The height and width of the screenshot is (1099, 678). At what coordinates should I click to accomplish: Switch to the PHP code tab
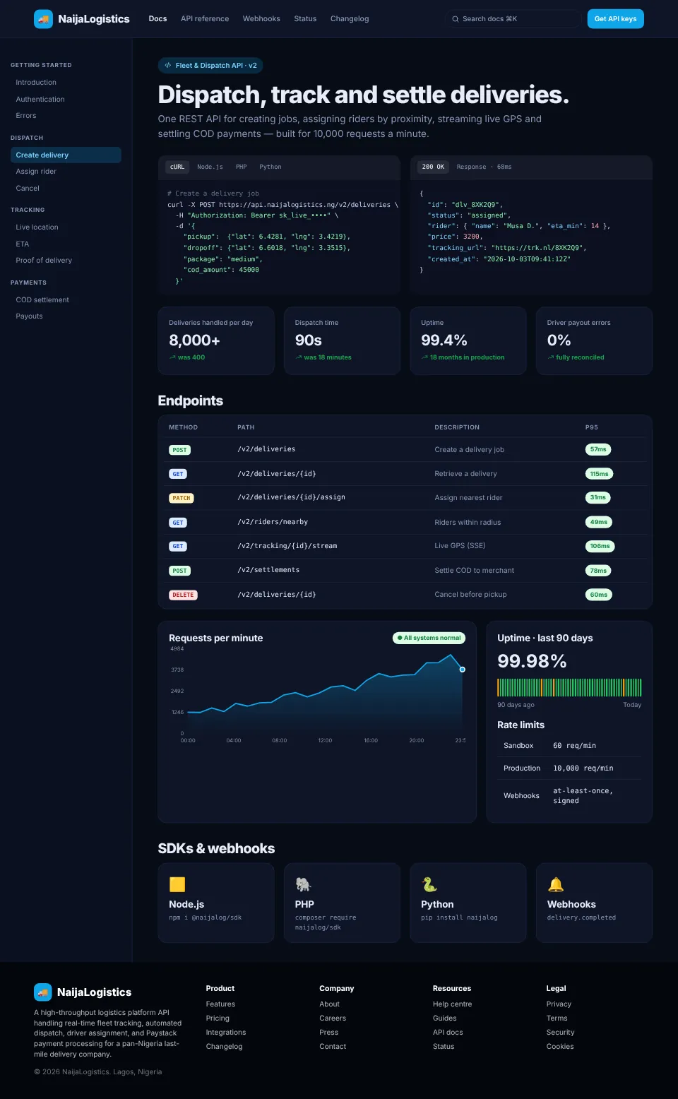[x=242, y=167]
